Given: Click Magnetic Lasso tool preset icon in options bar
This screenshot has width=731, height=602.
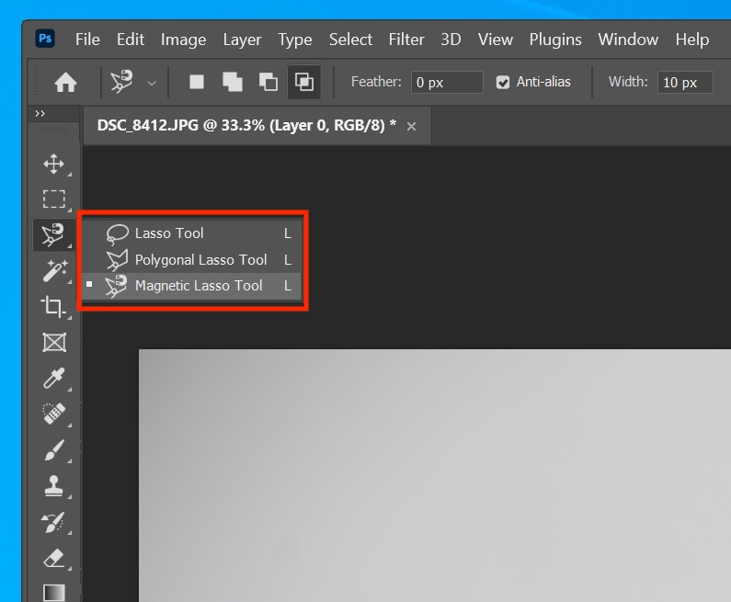Looking at the screenshot, I should coord(121,82).
